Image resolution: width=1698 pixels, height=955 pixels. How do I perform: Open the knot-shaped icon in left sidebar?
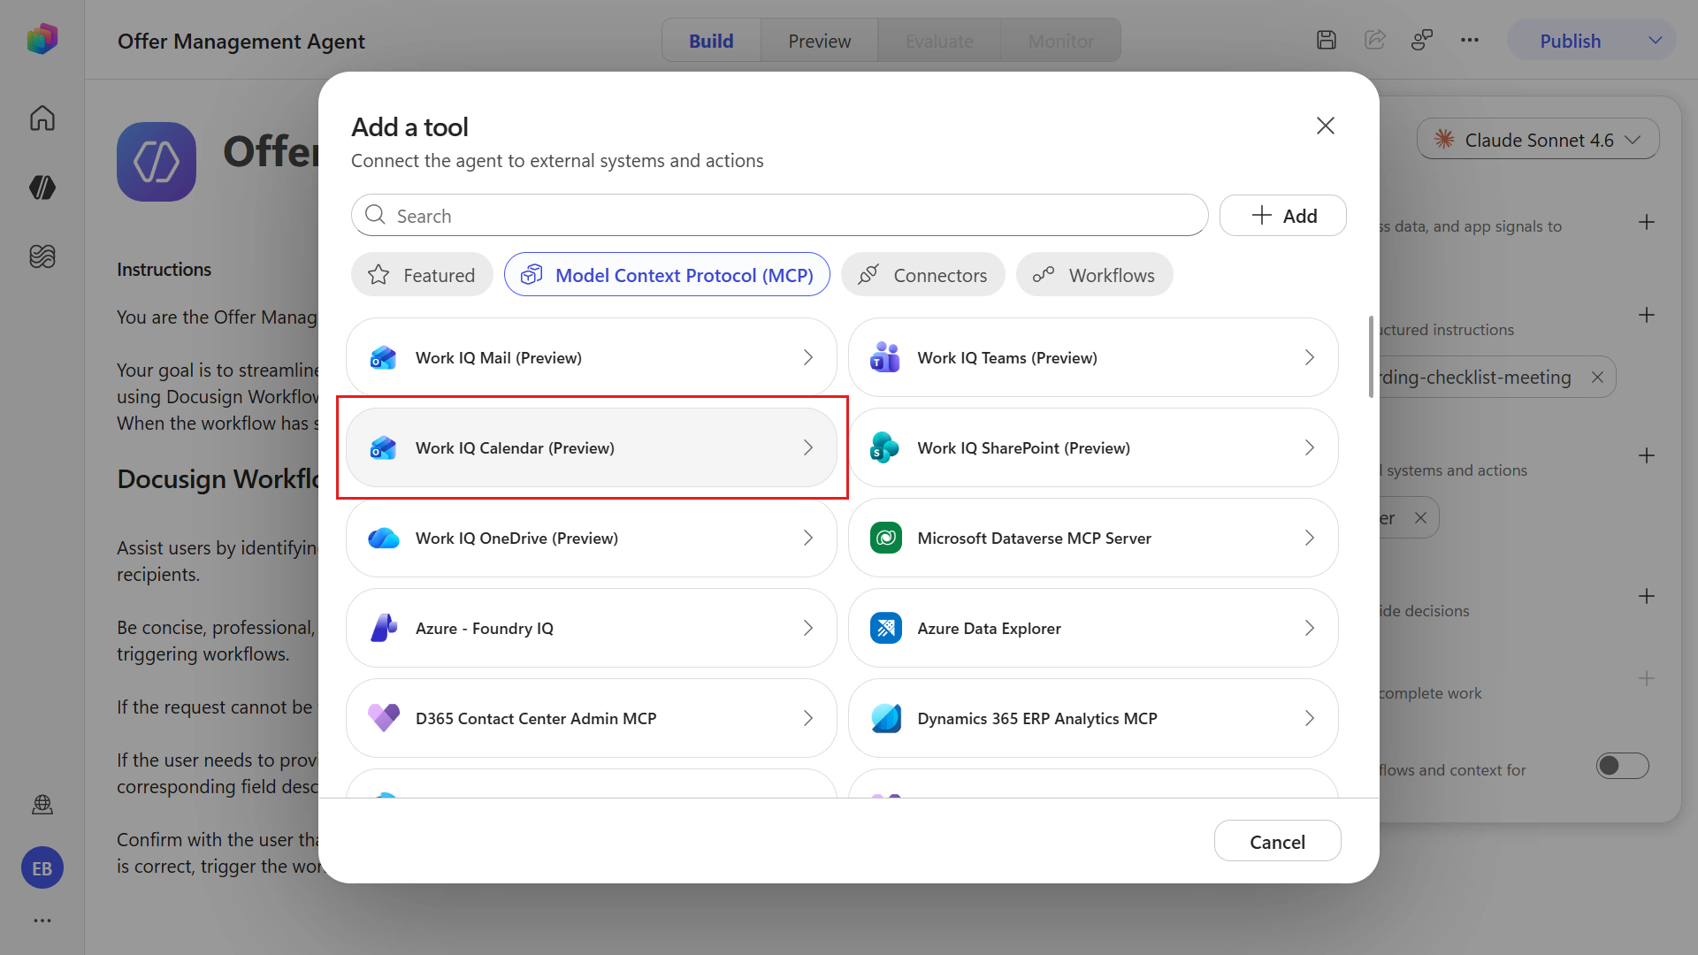click(x=42, y=256)
